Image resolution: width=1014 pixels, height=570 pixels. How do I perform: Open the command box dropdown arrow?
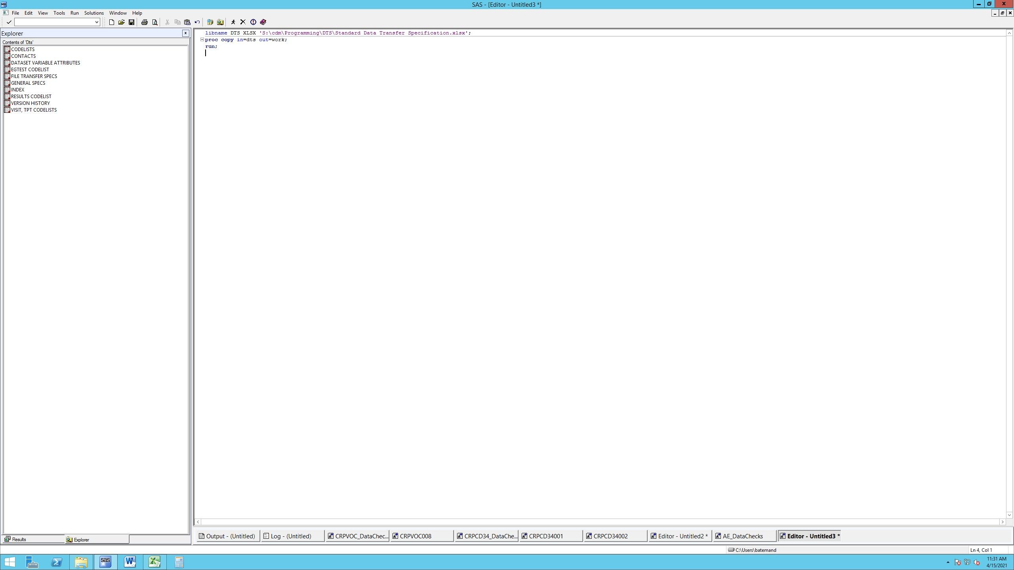point(97,22)
